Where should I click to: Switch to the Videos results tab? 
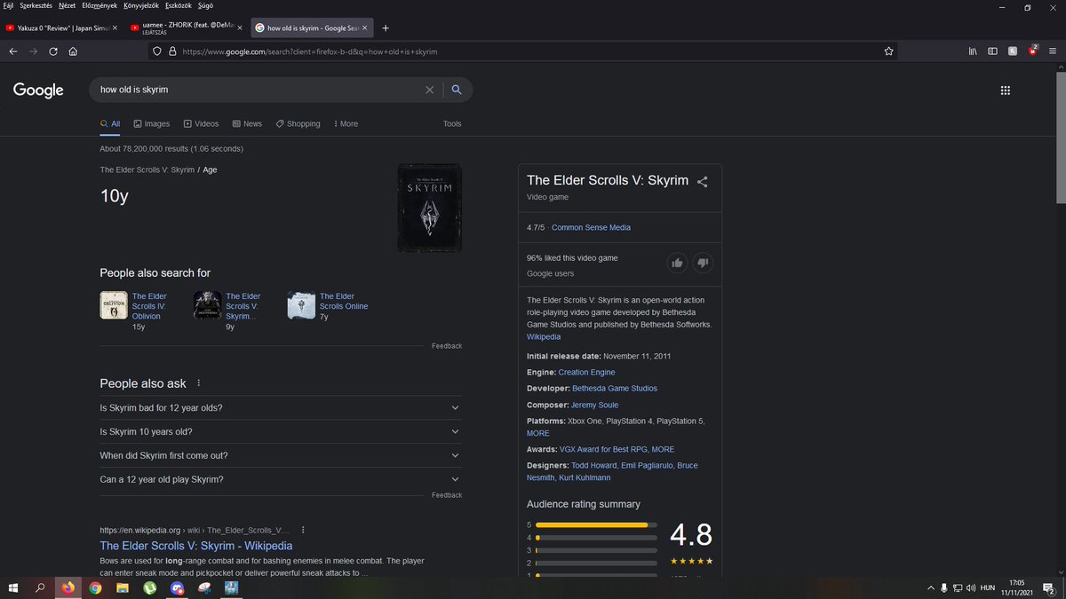[x=201, y=123]
